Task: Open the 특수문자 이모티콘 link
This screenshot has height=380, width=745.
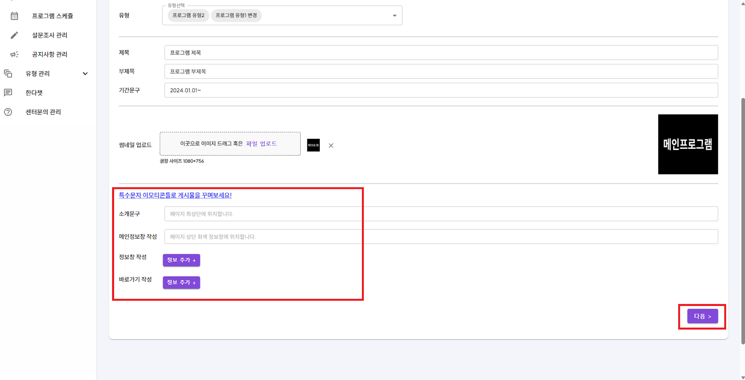Action: (x=175, y=195)
